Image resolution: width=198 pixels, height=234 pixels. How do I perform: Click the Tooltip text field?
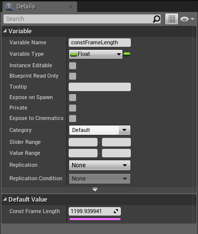pos(99,87)
